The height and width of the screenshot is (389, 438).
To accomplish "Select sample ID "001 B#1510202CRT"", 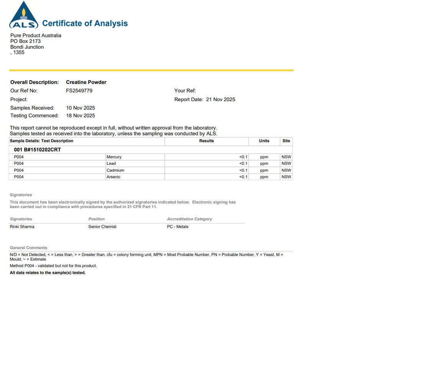I will point(38,150).
